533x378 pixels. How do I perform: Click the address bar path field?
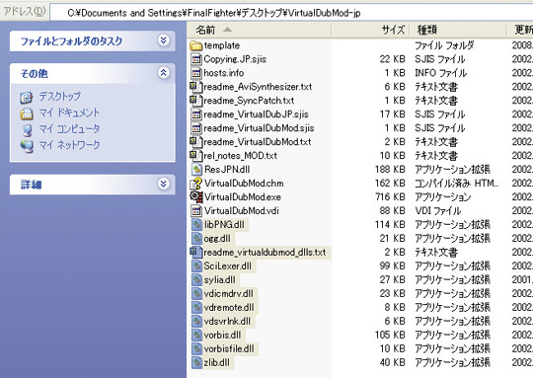291,13
